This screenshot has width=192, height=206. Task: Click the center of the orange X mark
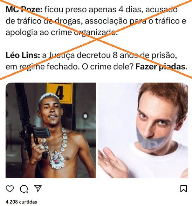point(97,39)
